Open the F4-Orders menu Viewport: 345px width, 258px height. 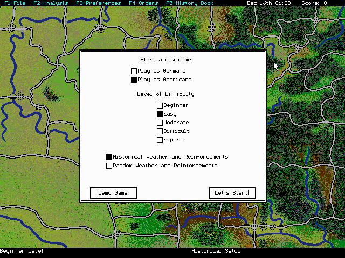(x=143, y=3)
